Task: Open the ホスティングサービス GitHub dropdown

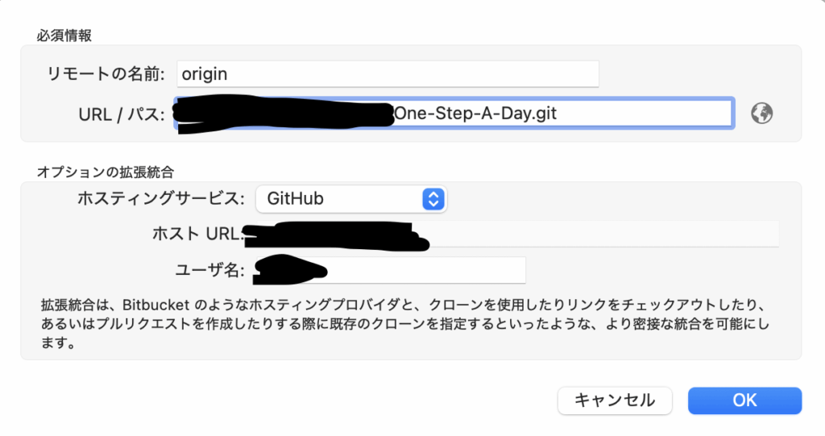Action: click(x=351, y=198)
